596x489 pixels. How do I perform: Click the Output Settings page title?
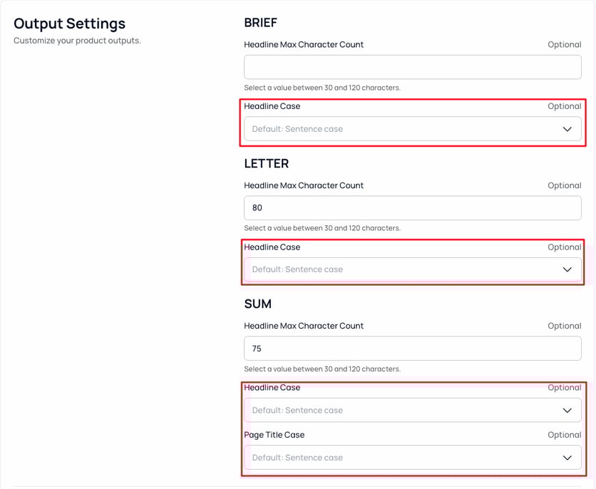click(x=69, y=24)
